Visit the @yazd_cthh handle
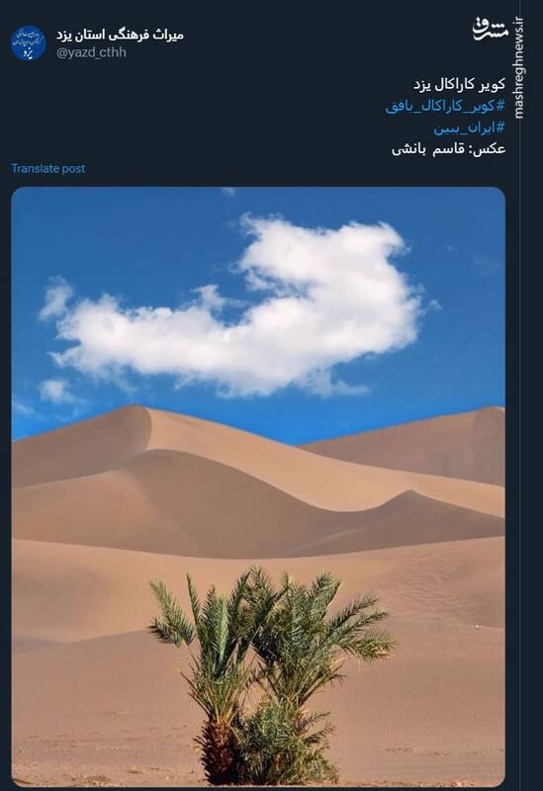Image resolution: width=543 pixels, height=791 pixels. 91,52
